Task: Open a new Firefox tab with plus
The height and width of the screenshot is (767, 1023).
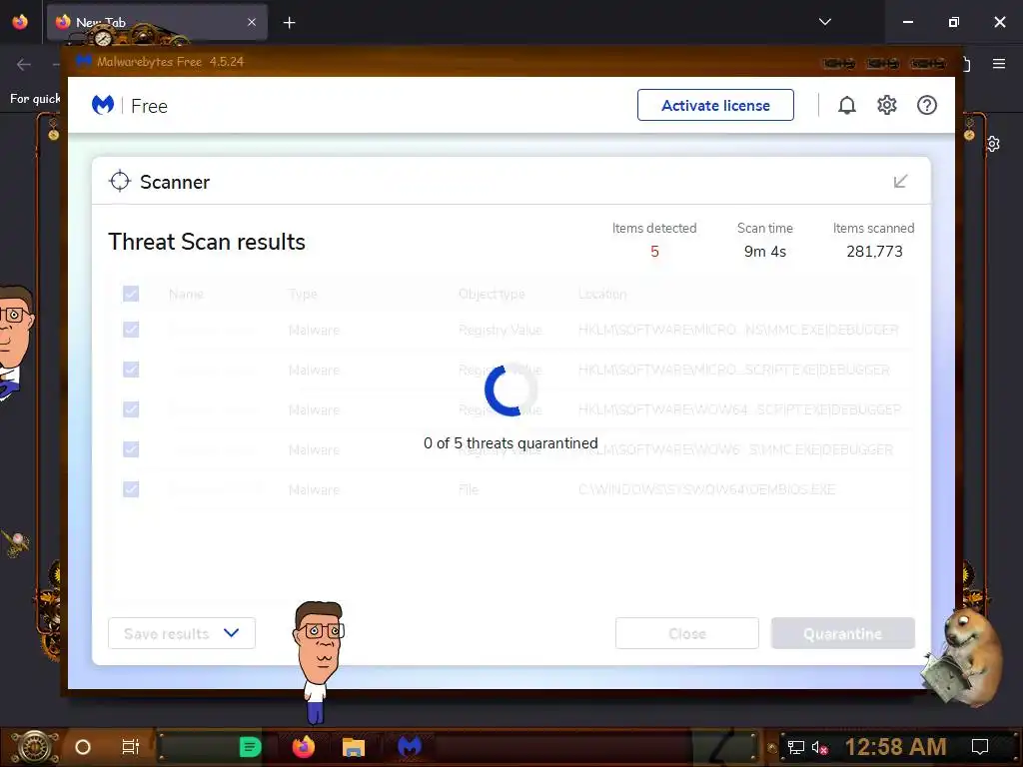Action: [289, 23]
